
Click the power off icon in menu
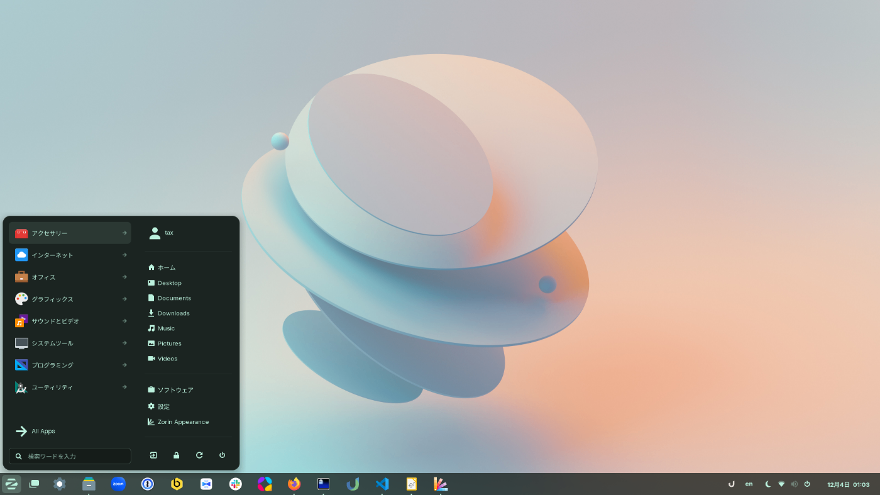tap(222, 455)
